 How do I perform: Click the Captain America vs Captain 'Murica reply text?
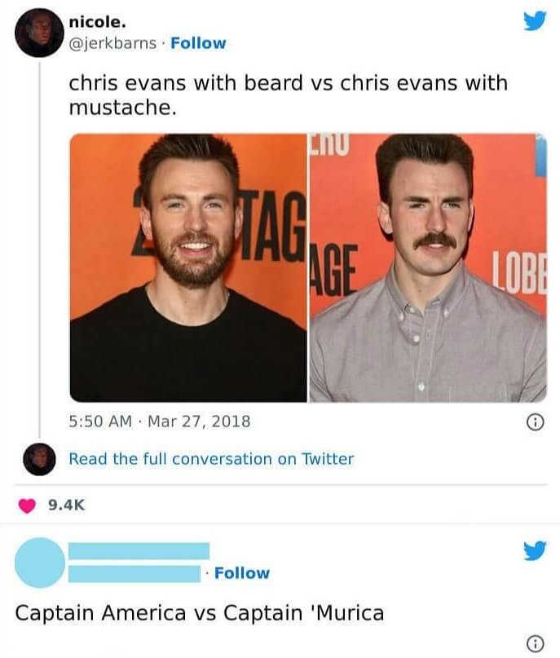click(200, 612)
